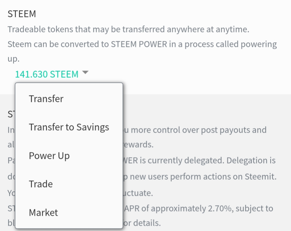Choose Transfer to Savings option

[x=69, y=127]
